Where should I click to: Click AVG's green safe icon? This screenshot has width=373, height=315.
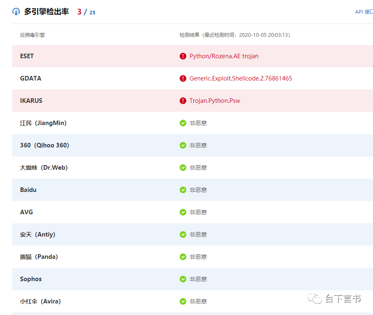coord(183,212)
